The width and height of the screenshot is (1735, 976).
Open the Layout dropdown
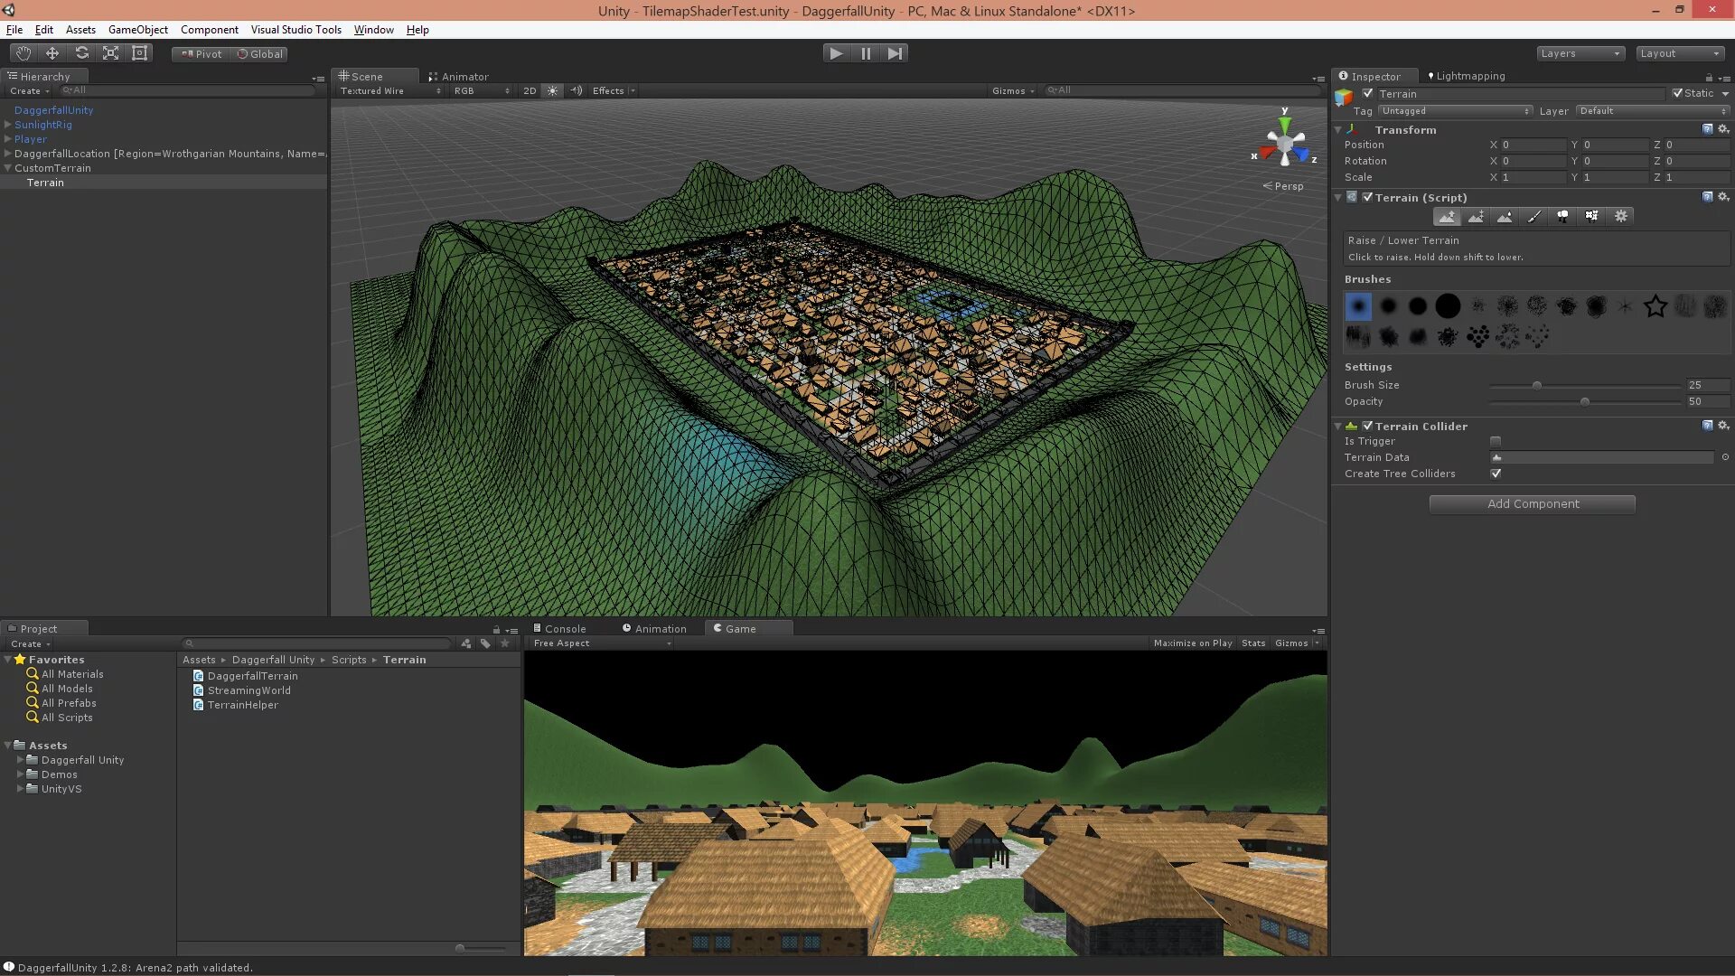coord(1680,53)
